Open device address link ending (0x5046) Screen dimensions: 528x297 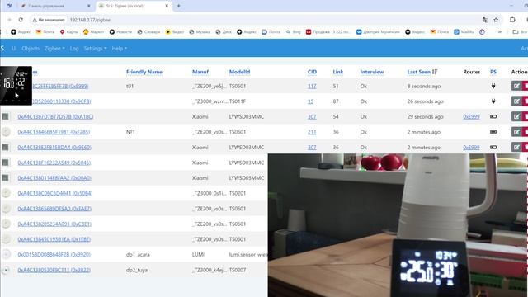click(54, 163)
